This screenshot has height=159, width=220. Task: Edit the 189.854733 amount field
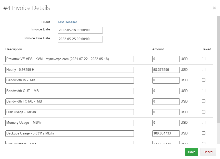click(x=166, y=133)
